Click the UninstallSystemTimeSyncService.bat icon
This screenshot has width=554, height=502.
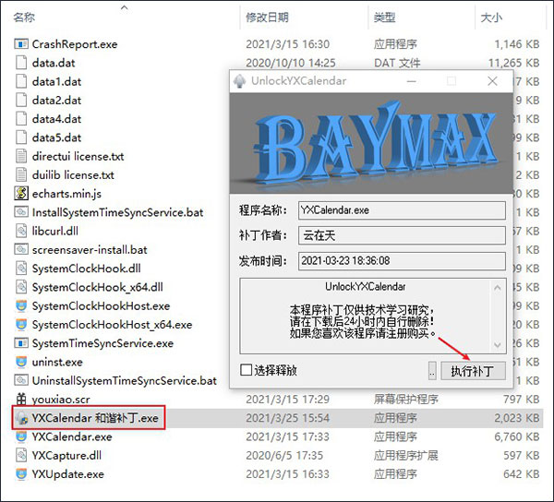[x=21, y=380]
